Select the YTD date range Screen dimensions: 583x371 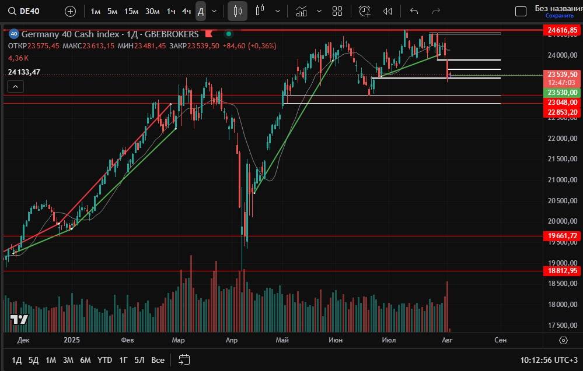coord(104,360)
